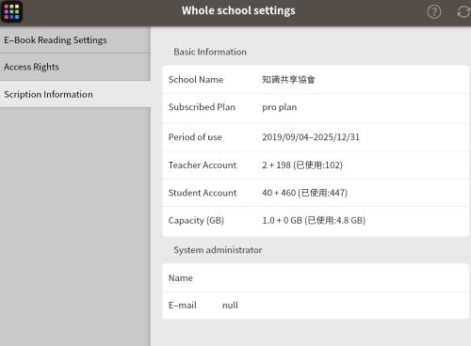Select the Subscribed Plan pro plan row
The width and height of the screenshot is (471, 346).
316,108
